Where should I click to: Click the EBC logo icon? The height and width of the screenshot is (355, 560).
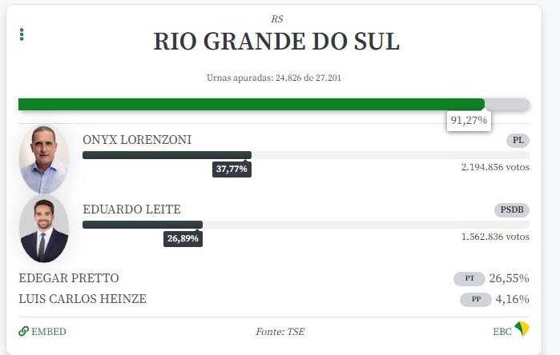point(522,329)
